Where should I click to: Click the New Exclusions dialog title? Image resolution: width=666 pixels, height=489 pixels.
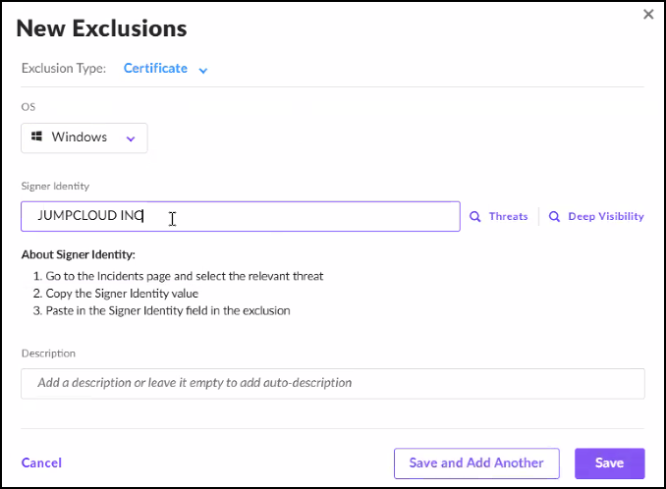[x=101, y=27]
